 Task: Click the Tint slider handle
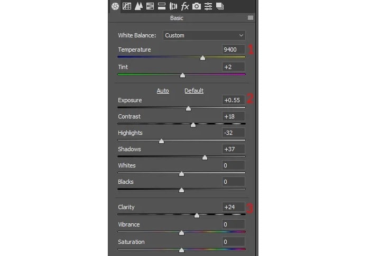click(183, 75)
